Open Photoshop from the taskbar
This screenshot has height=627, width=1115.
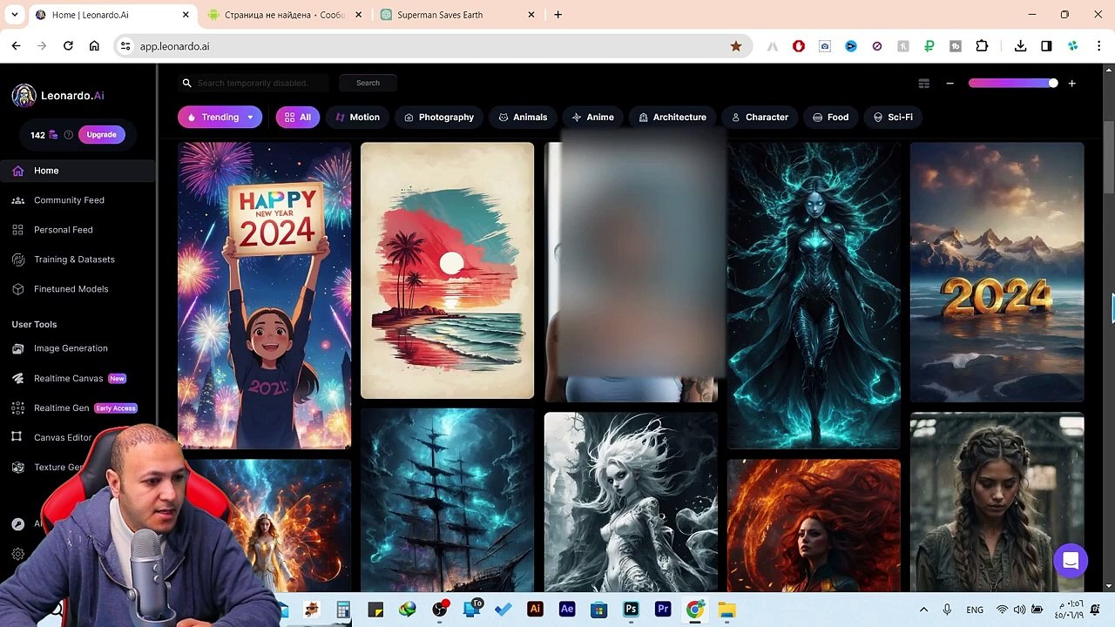[x=631, y=610]
